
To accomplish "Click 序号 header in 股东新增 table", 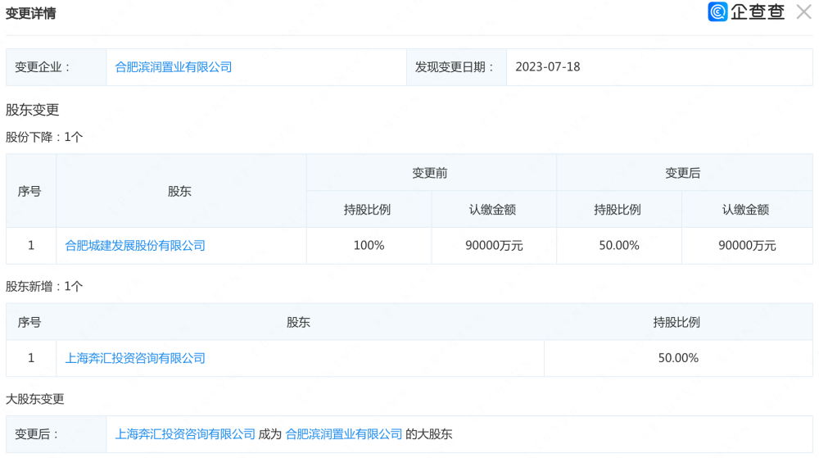I will pos(29,322).
